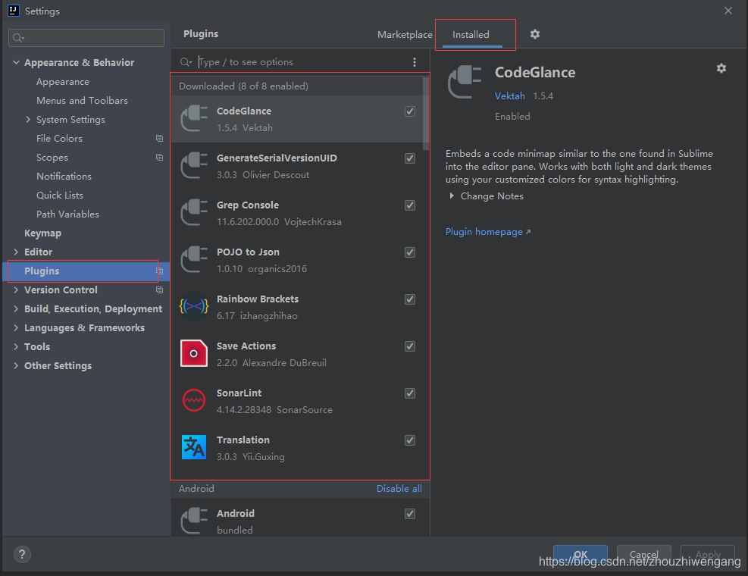
Task: Focus the settings search field
Action: coord(86,38)
